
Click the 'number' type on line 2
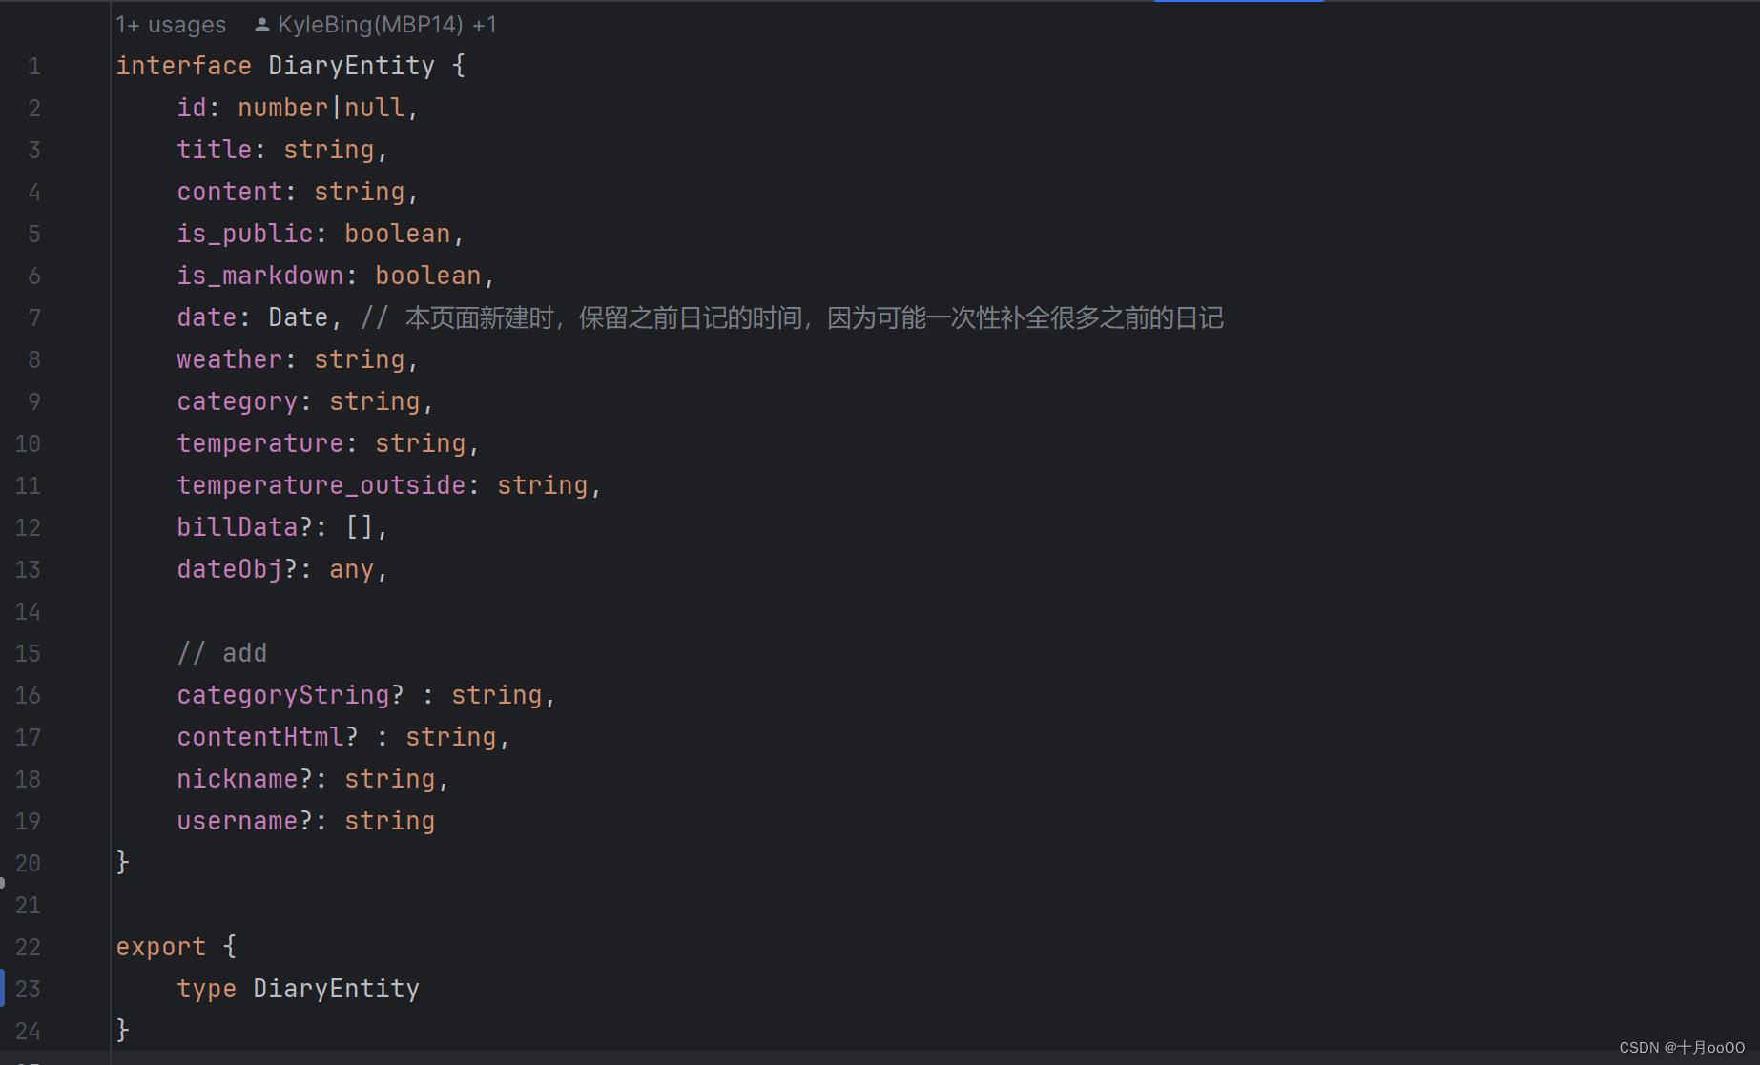coord(283,108)
